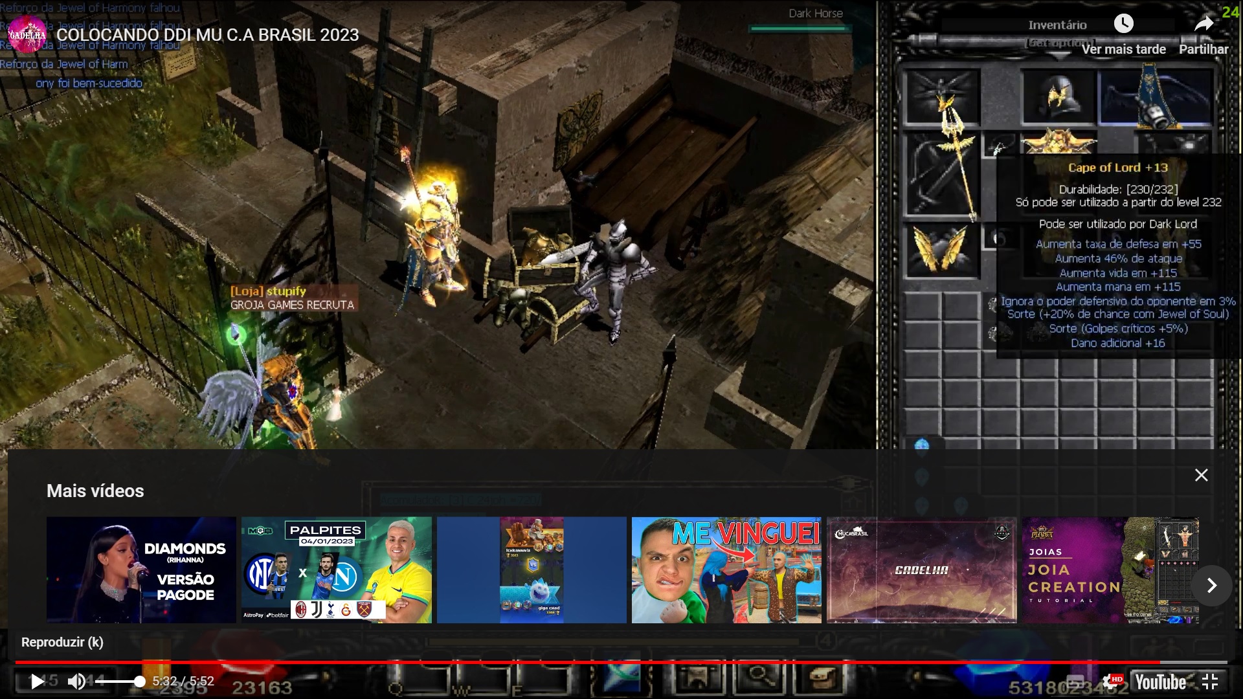1243x699 pixels.
Task: Click the Partilhar share arrow icon
Action: [1204, 24]
